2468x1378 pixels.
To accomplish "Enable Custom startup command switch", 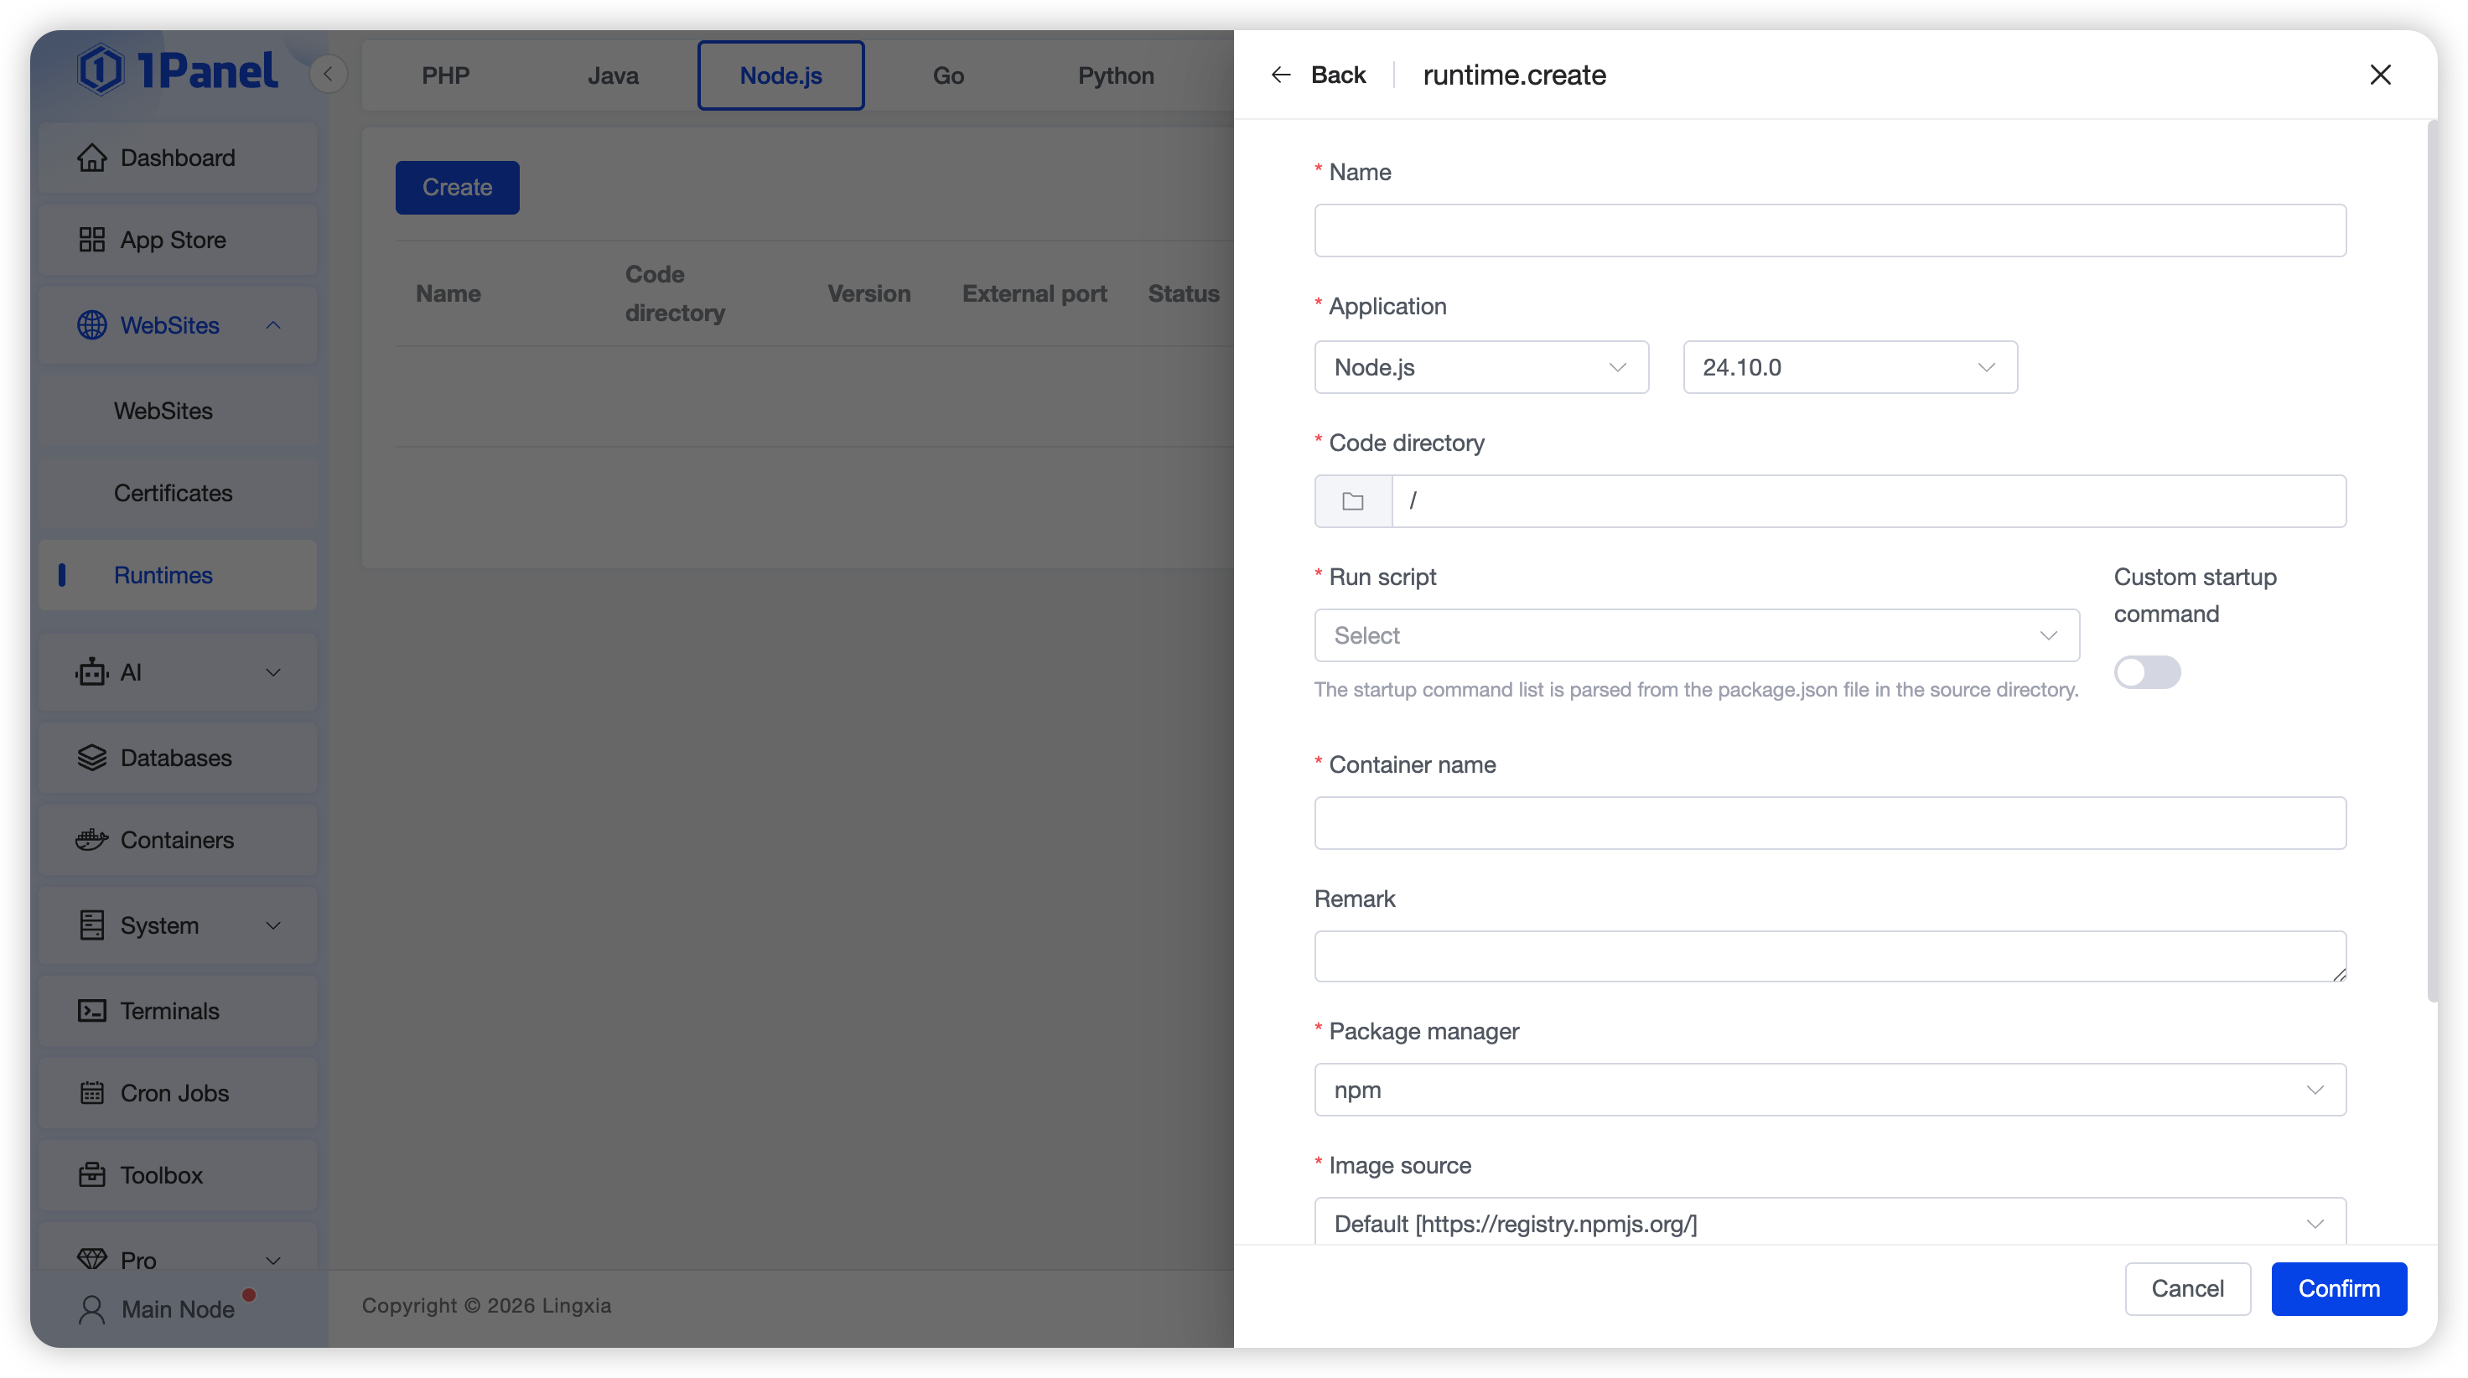I will (x=2146, y=673).
